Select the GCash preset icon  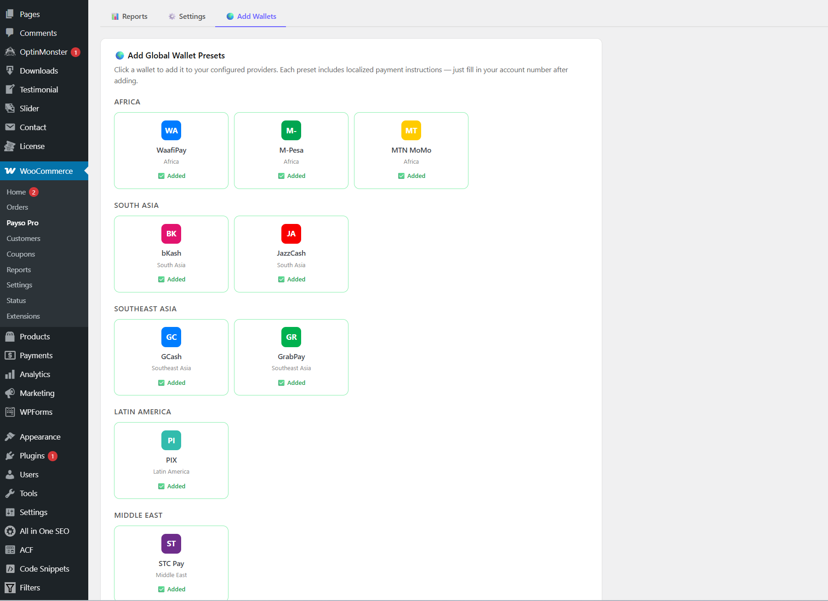pos(171,337)
